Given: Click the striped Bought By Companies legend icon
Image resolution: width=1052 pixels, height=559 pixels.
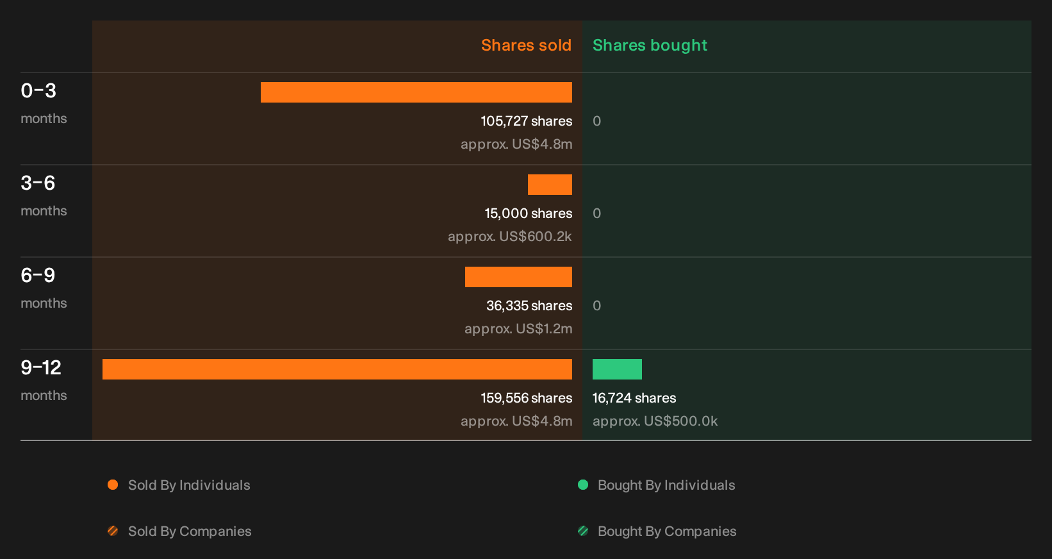Looking at the screenshot, I should click(583, 531).
